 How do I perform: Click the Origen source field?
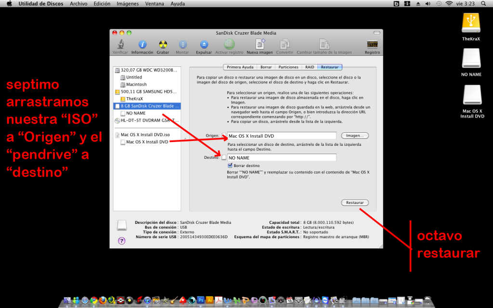282,136
